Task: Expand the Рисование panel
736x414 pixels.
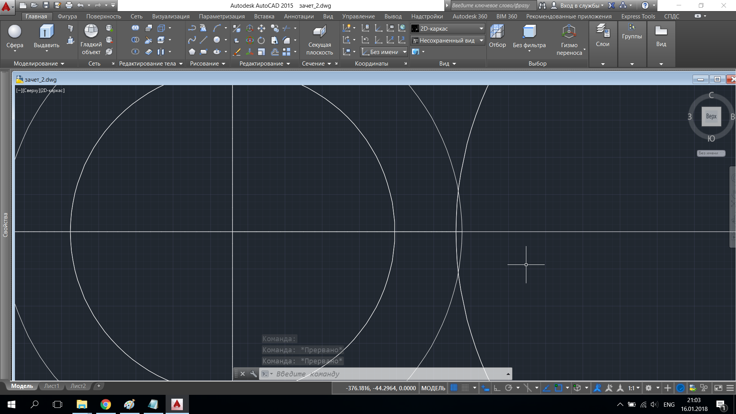Action: tap(207, 64)
